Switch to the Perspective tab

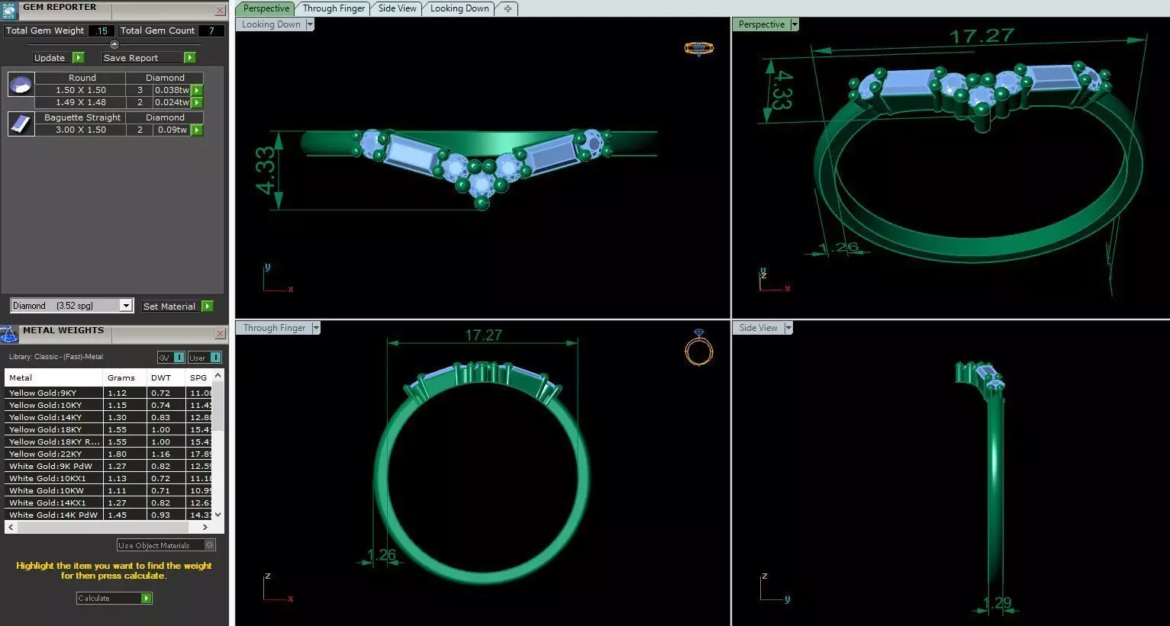pyautogui.click(x=266, y=8)
